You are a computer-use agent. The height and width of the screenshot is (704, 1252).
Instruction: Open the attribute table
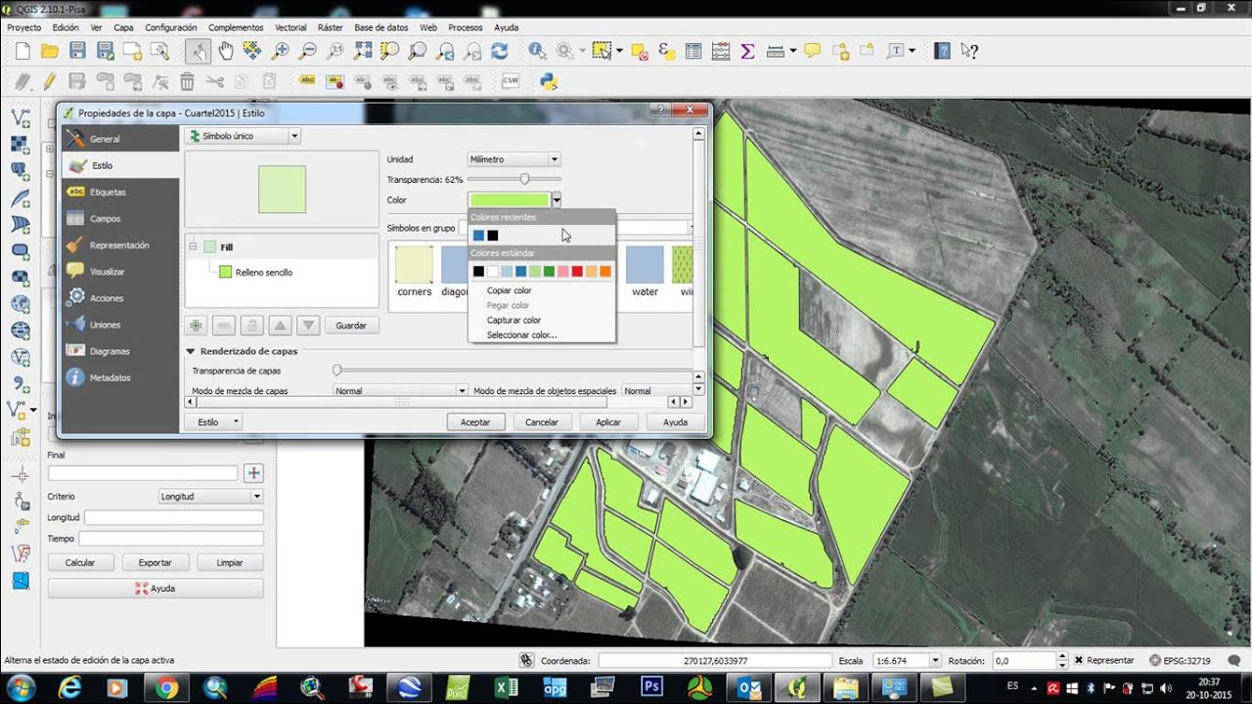point(693,51)
